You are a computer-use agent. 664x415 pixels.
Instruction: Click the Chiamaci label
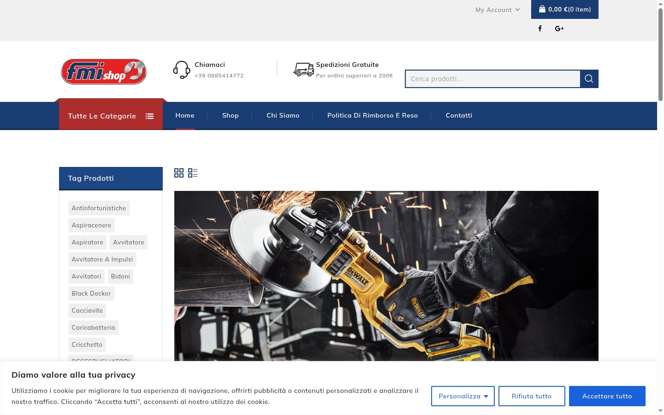(210, 65)
